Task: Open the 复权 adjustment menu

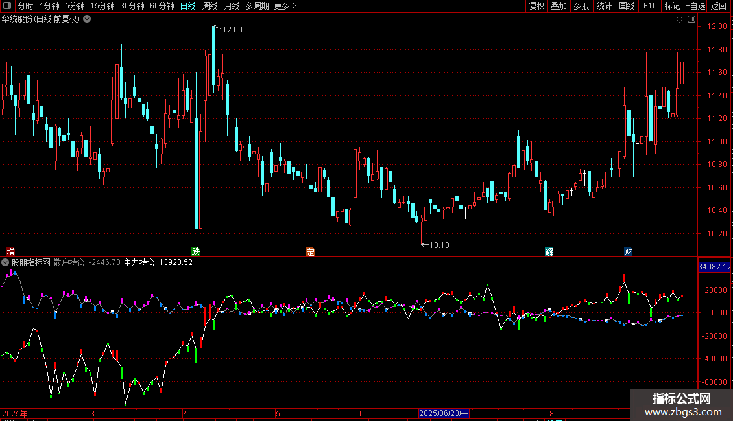Action: [536, 6]
